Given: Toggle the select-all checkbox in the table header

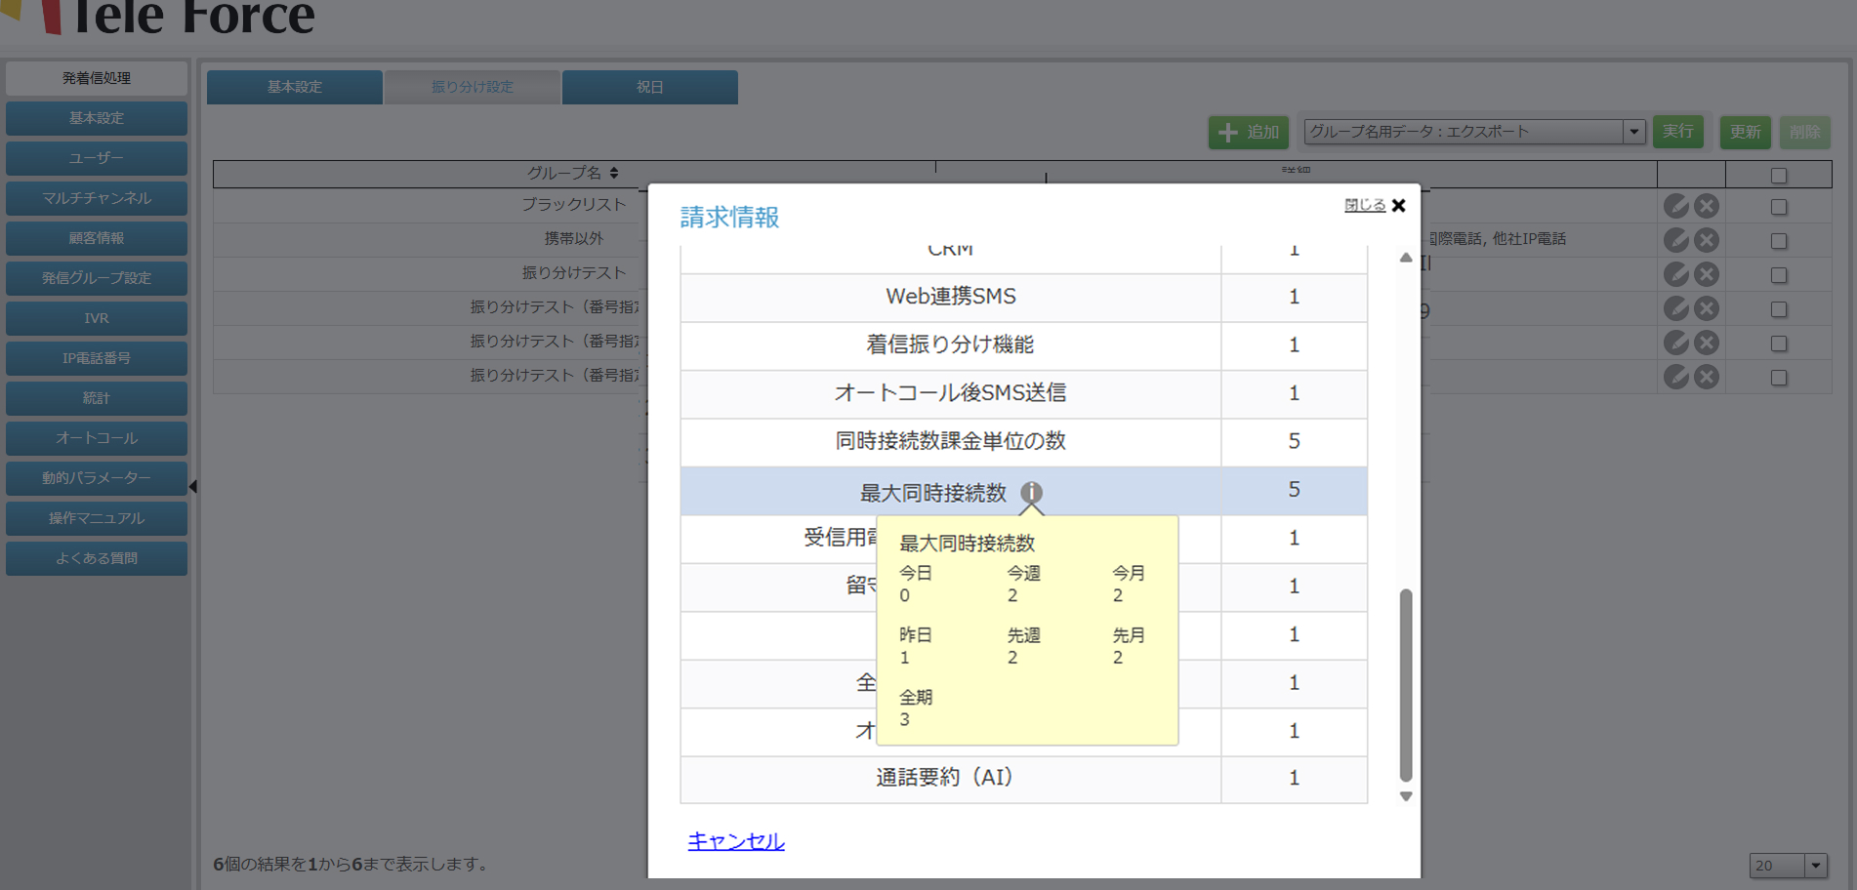Looking at the screenshot, I should (1778, 176).
